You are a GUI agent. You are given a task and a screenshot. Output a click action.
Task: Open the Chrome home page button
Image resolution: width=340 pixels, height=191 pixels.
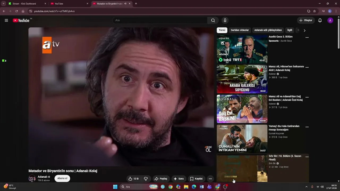[x=23, y=11]
